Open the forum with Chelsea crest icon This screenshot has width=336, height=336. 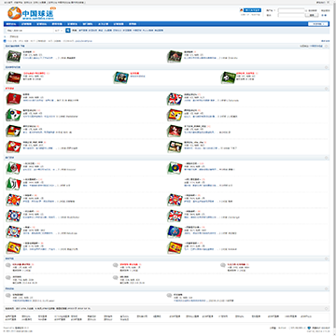pyautogui.click(x=14, y=216)
